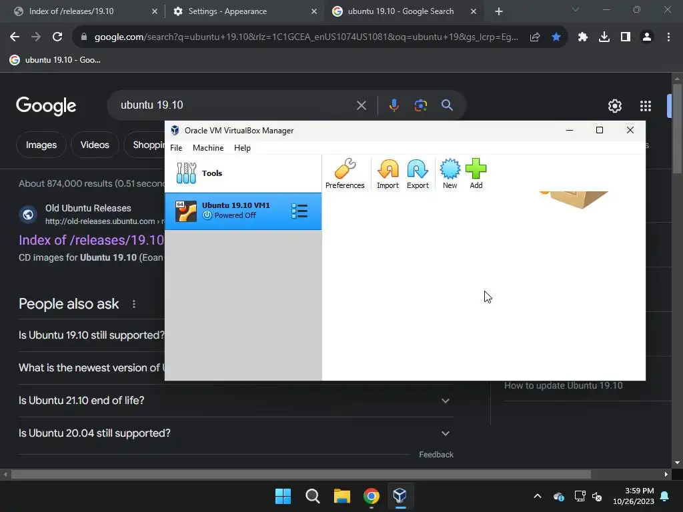
Task: Open Google quick settings gear
Action: pos(614,106)
